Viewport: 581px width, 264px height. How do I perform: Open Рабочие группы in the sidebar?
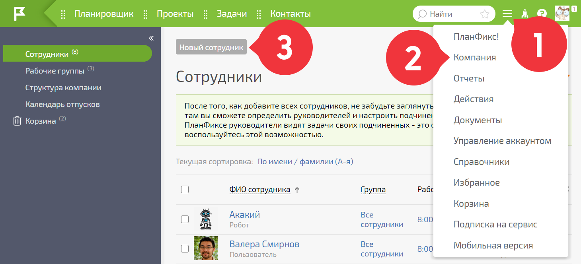[55, 71]
